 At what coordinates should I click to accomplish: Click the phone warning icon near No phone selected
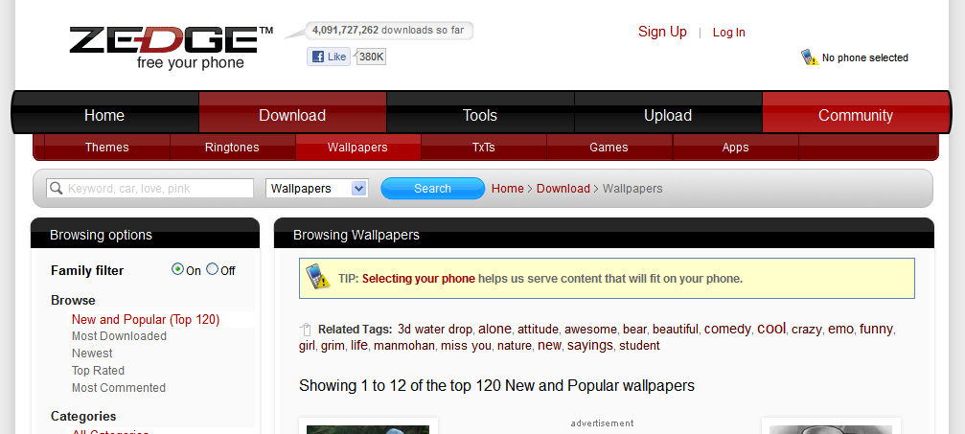point(810,57)
